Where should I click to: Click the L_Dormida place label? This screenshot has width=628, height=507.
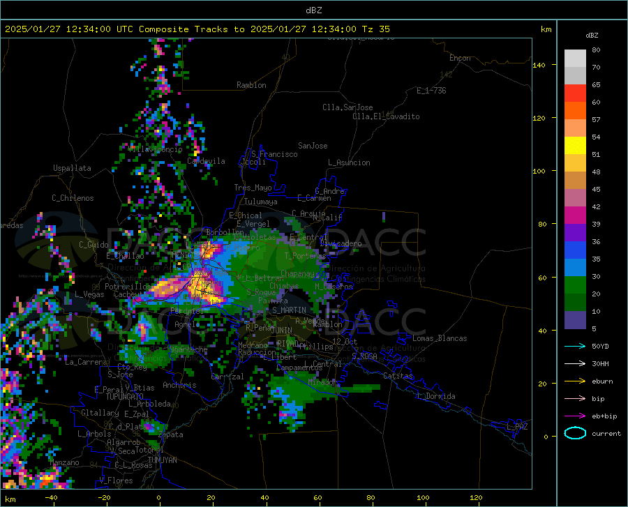coord(435,396)
